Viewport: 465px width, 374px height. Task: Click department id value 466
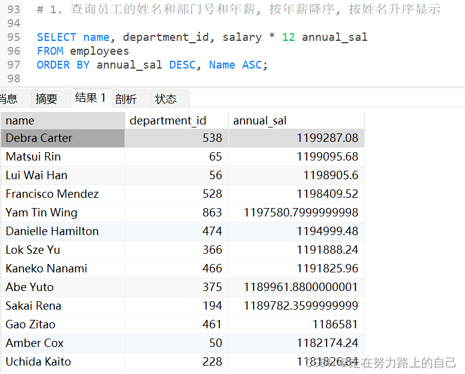(176, 269)
